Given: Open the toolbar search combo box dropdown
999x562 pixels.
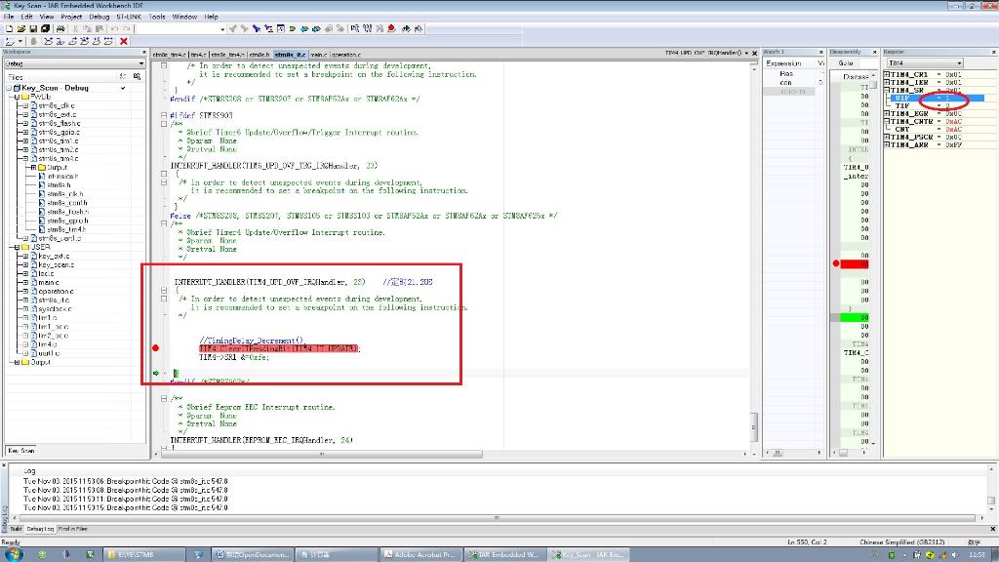Looking at the screenshot, I should 222,28.
